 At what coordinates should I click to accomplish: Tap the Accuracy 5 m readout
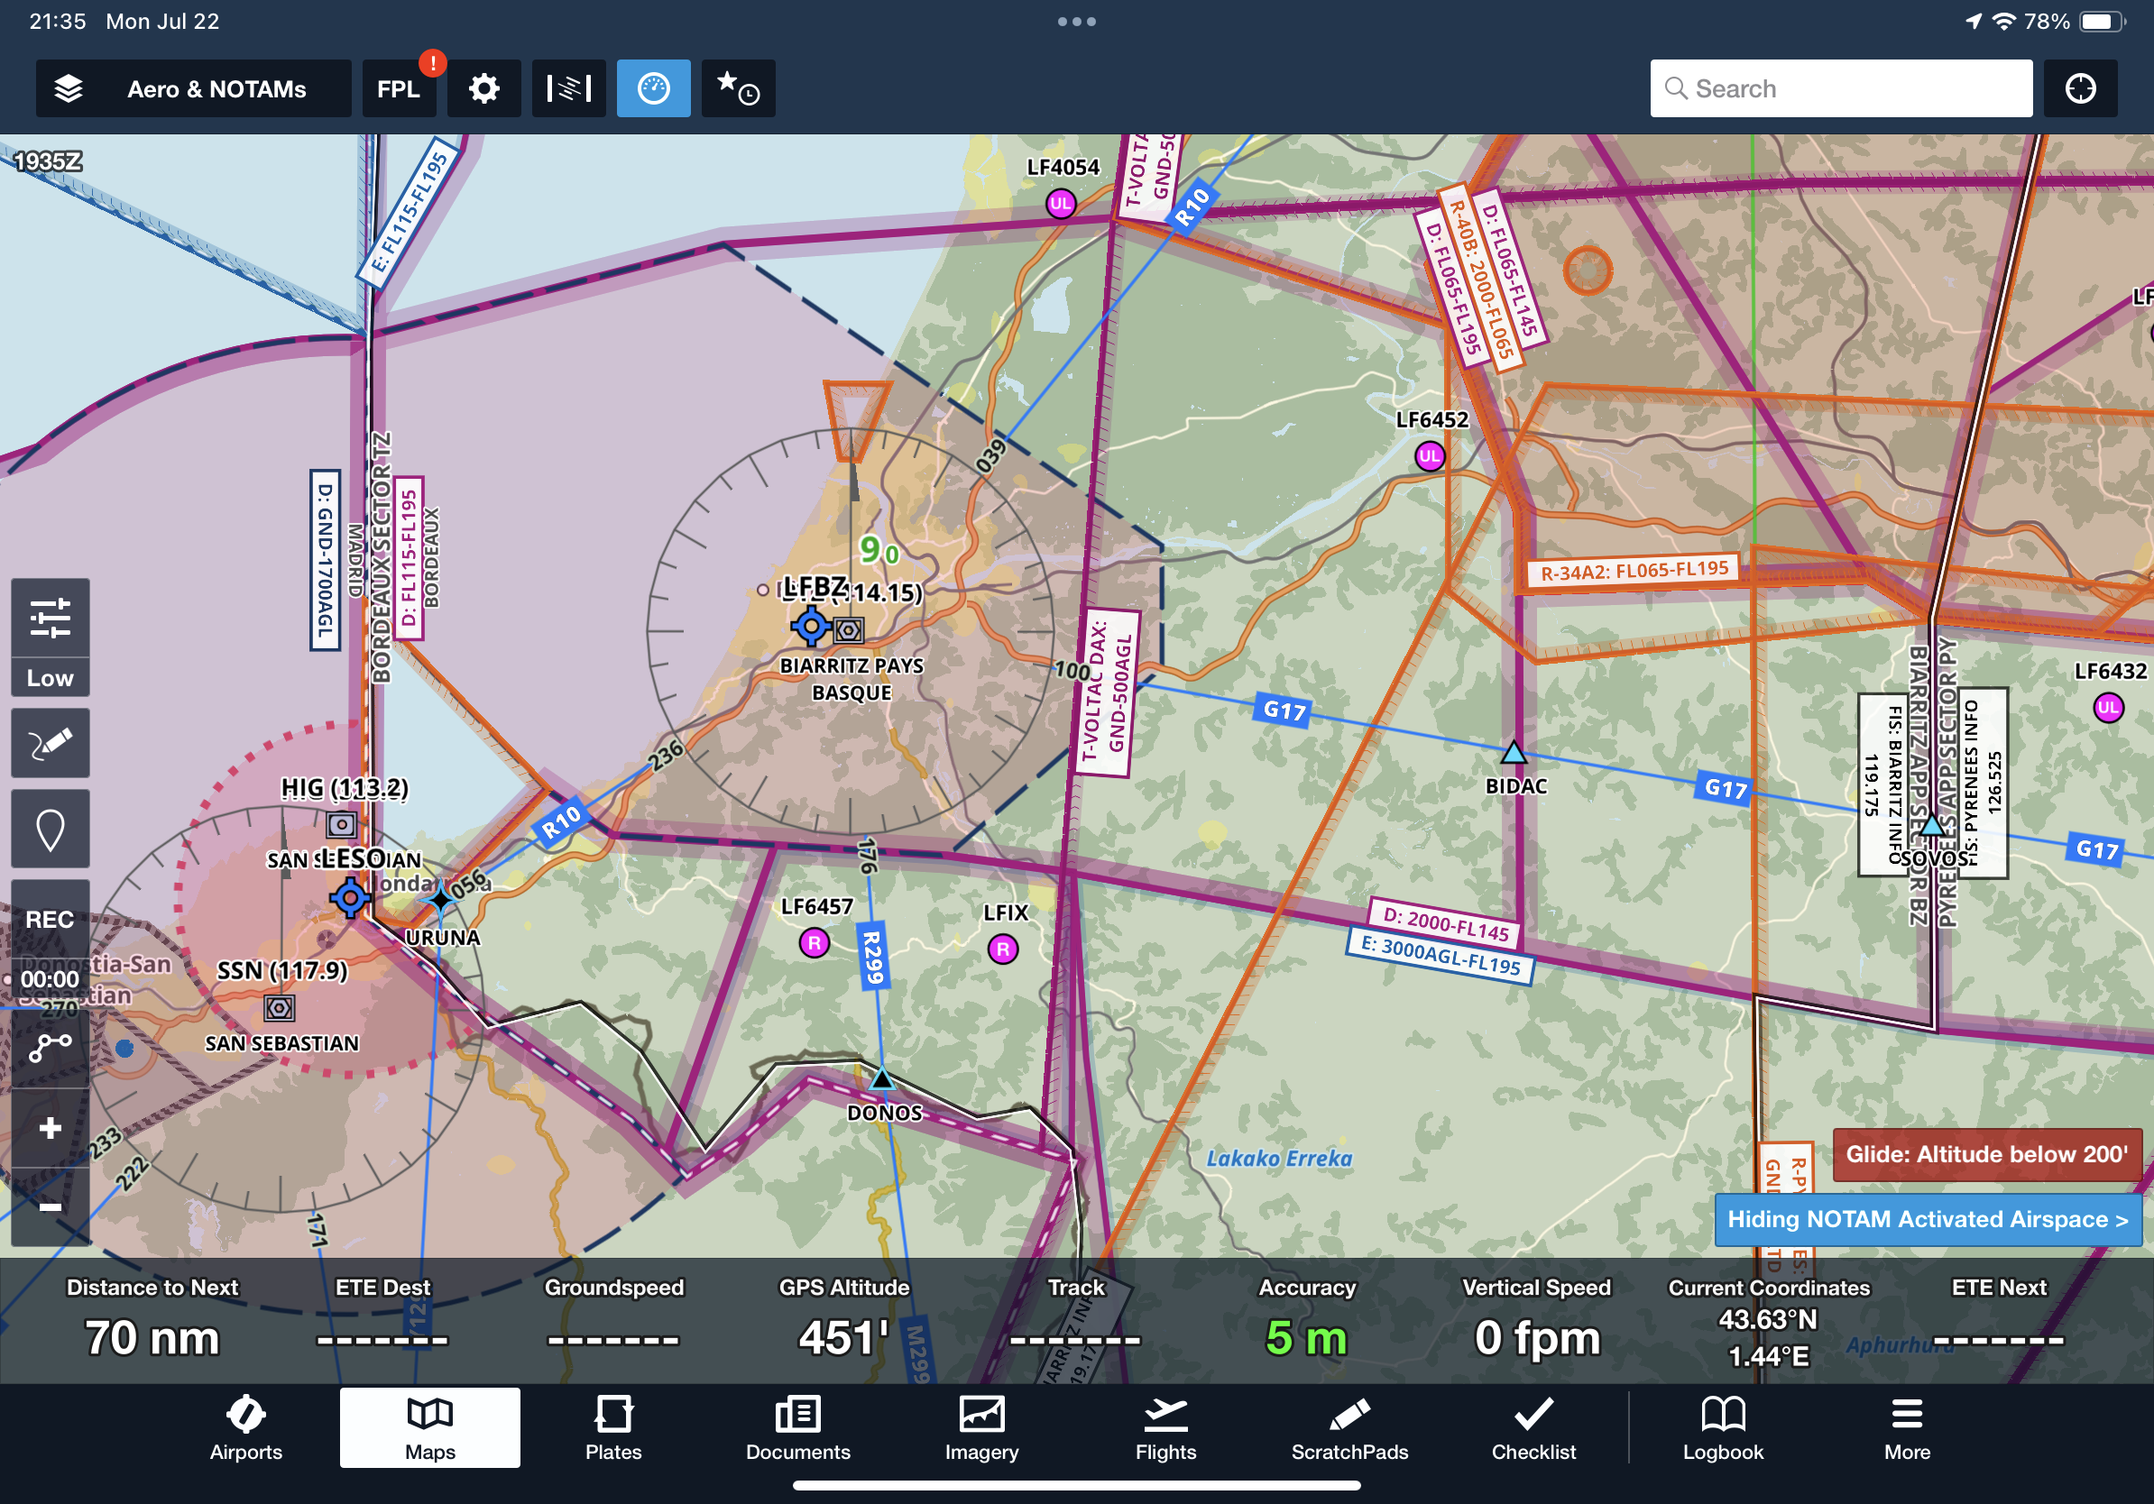point(1307,1319)
